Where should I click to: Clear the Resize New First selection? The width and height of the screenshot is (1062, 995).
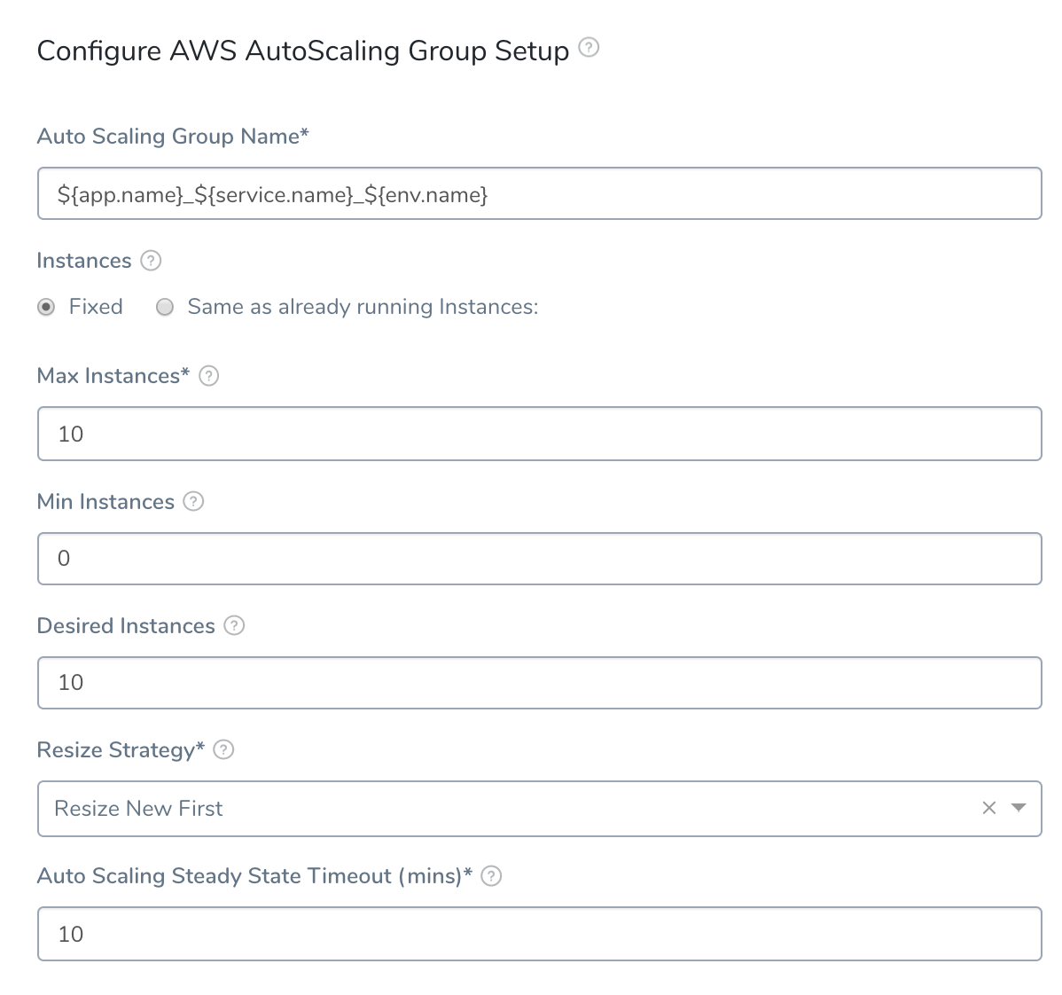coord(988,808)
